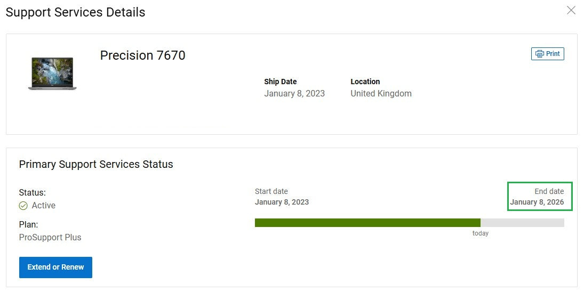The image size is (584, 292).
Task: Click the United Kingdom location text
Action: 381,93
